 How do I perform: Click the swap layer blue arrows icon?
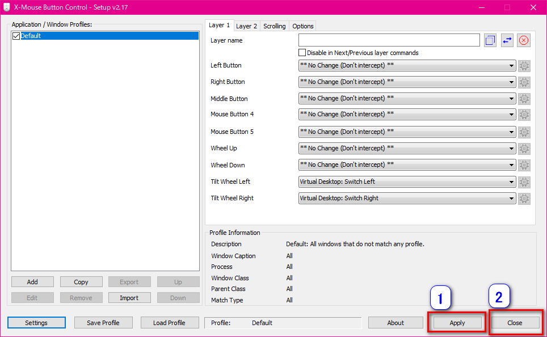click(x=507, y=40)
